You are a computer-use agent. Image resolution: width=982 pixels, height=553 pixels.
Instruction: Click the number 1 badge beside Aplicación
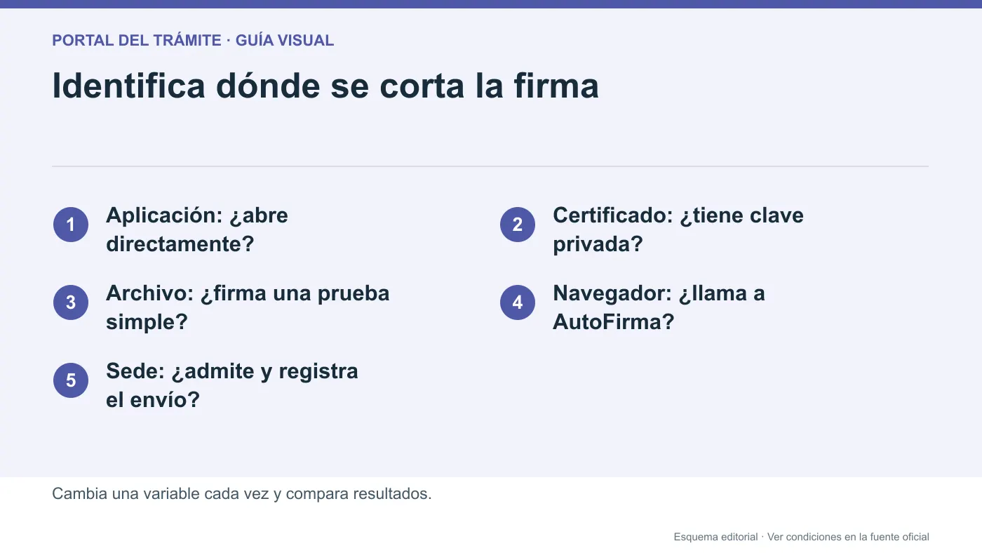[71, 225]
